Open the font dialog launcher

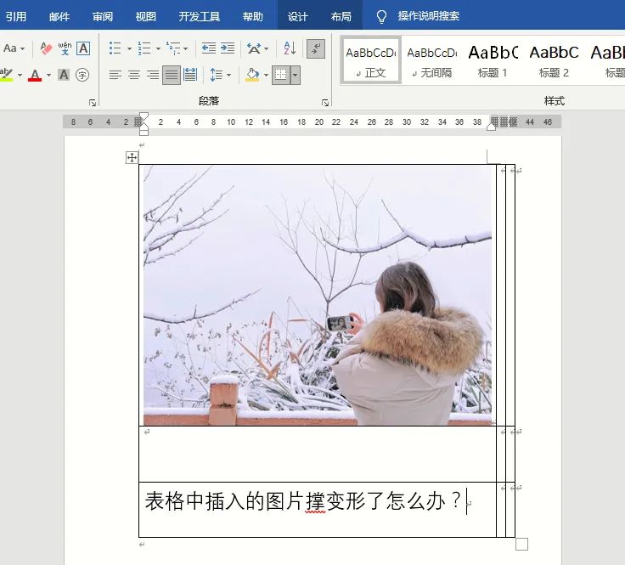93,103
